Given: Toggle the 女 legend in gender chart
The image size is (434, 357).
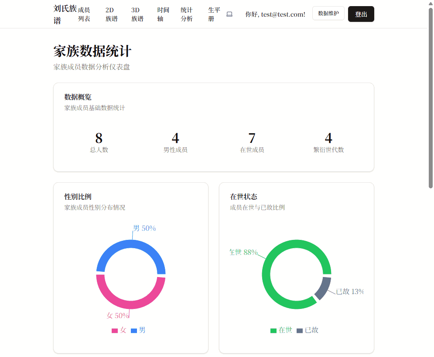Looking at the screenshot, I should 119,330.
